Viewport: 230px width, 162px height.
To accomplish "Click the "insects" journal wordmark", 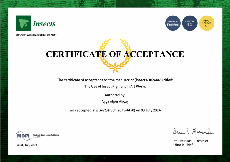I will click(x=44, y=24).
